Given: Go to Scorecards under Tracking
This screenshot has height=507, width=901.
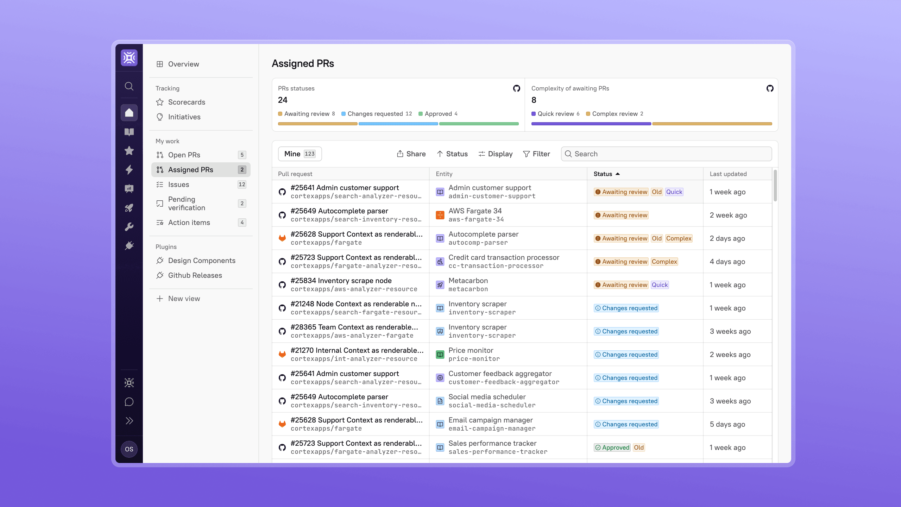Looking at the screenshot, I should (201, 102).
